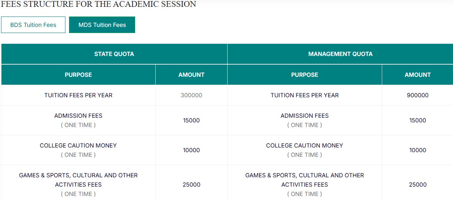Select the 25000 activities amount under State Quota

click(191, 185)
